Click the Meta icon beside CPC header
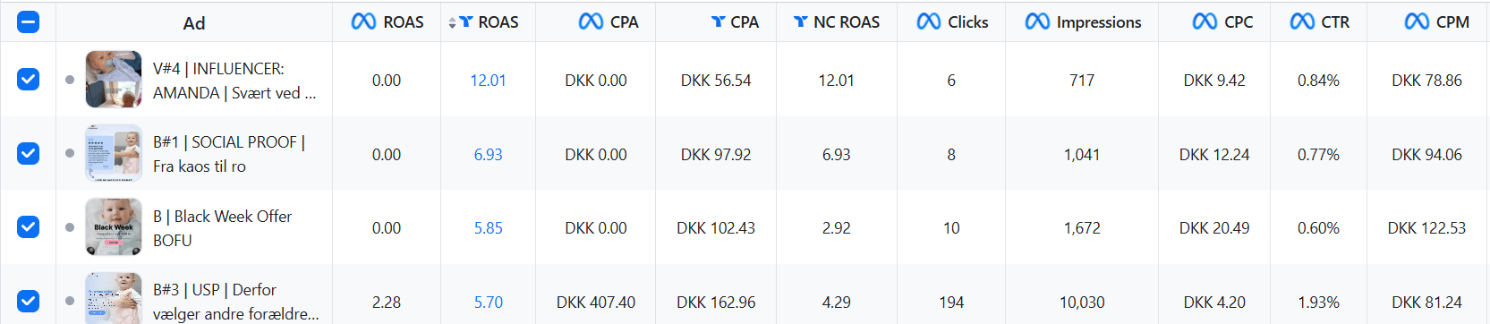This screenshot has height=324, width=1490. coord(1205,21)
